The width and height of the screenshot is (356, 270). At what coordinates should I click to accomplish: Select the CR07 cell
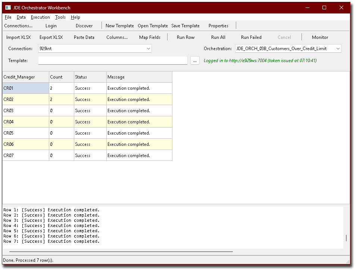[26, 155]
